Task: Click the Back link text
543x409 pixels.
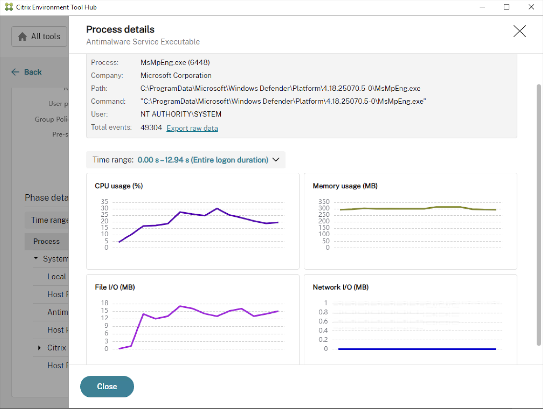Action: click(x=33, y=72)
